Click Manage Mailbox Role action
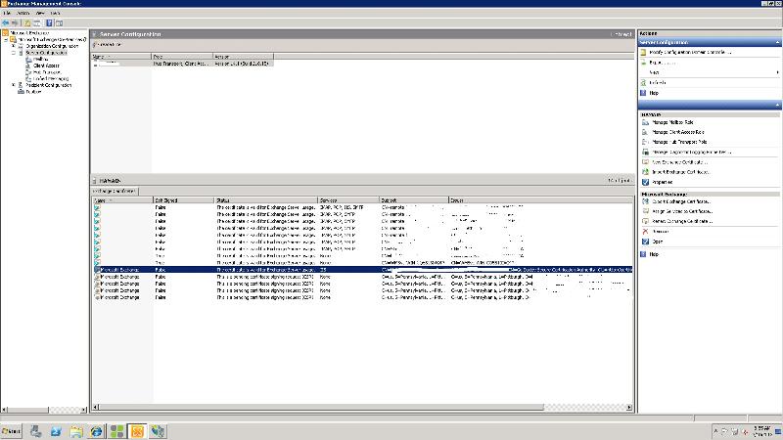Viewport: 783px width, 440px height. 672,122
